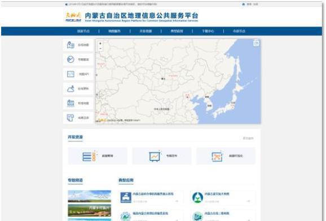Open the announcement text in the top bar
Viewport: 326px width, 221px height.
pos(113,4)
